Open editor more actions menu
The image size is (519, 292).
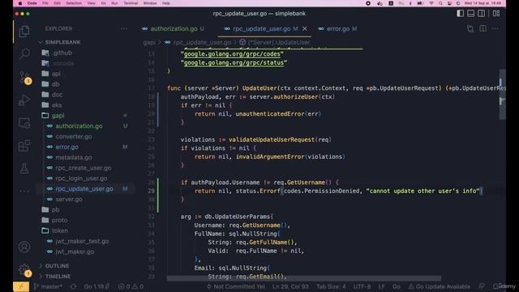click(495, 29)
